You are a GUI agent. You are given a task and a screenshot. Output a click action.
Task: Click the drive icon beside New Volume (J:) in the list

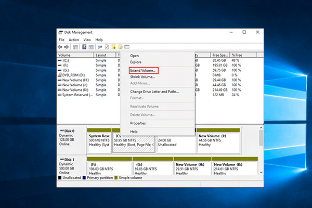[59, 85]
